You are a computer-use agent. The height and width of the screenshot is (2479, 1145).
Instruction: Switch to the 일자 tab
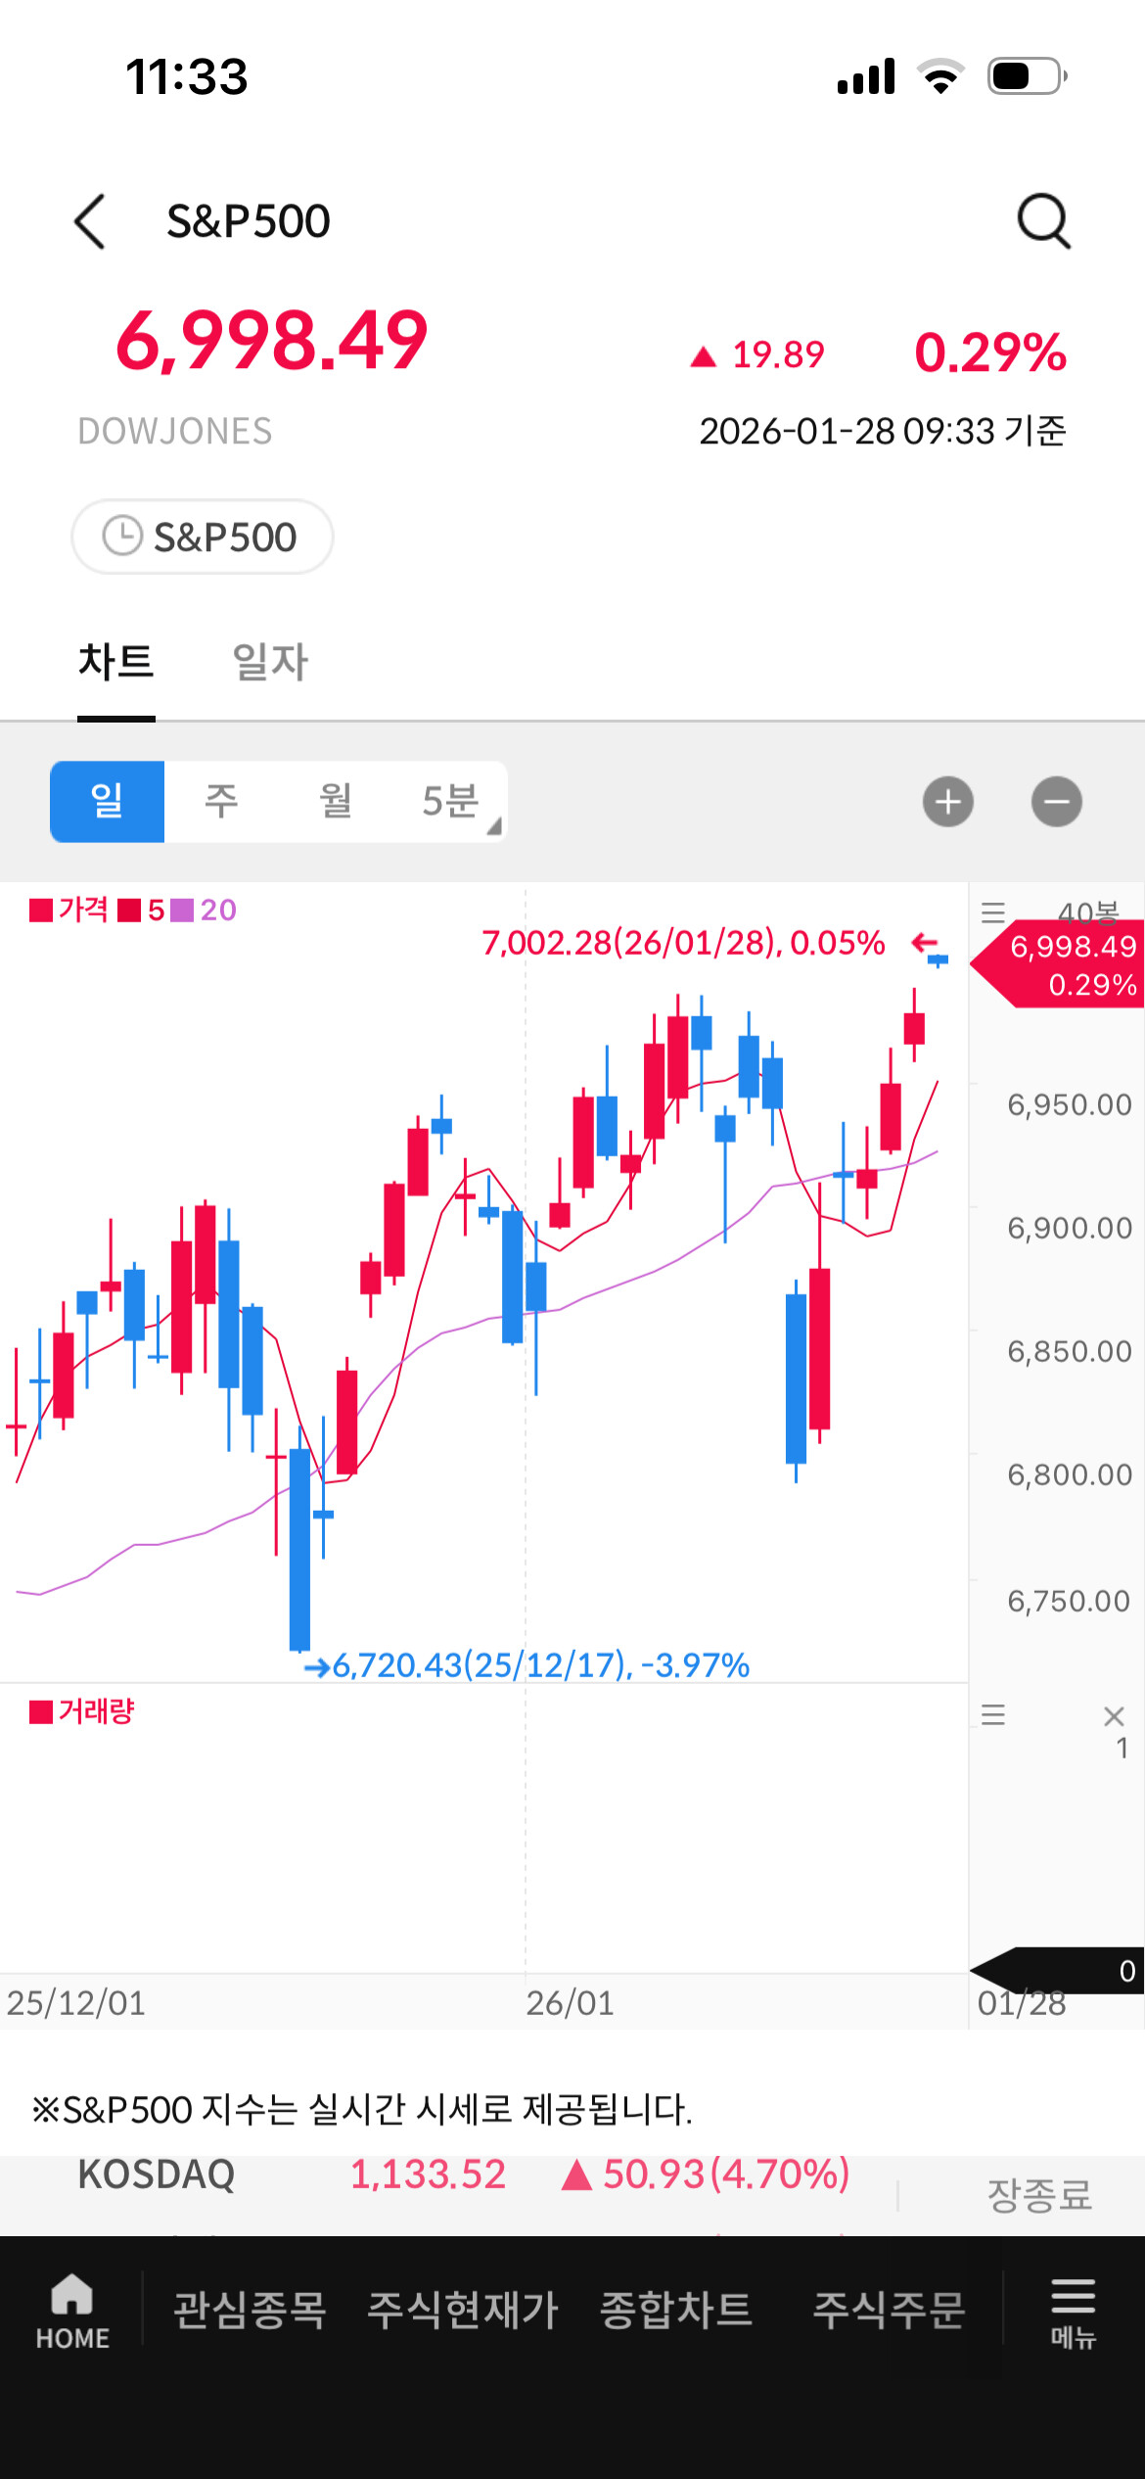pos(270,662)
